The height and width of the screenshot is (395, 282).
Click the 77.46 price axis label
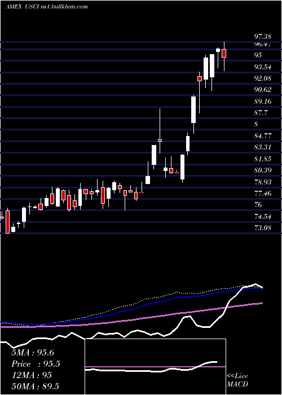262,194
